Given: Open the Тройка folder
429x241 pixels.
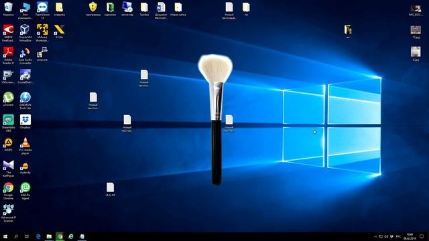Looking at the screenshot, I should tap(144, 9).
